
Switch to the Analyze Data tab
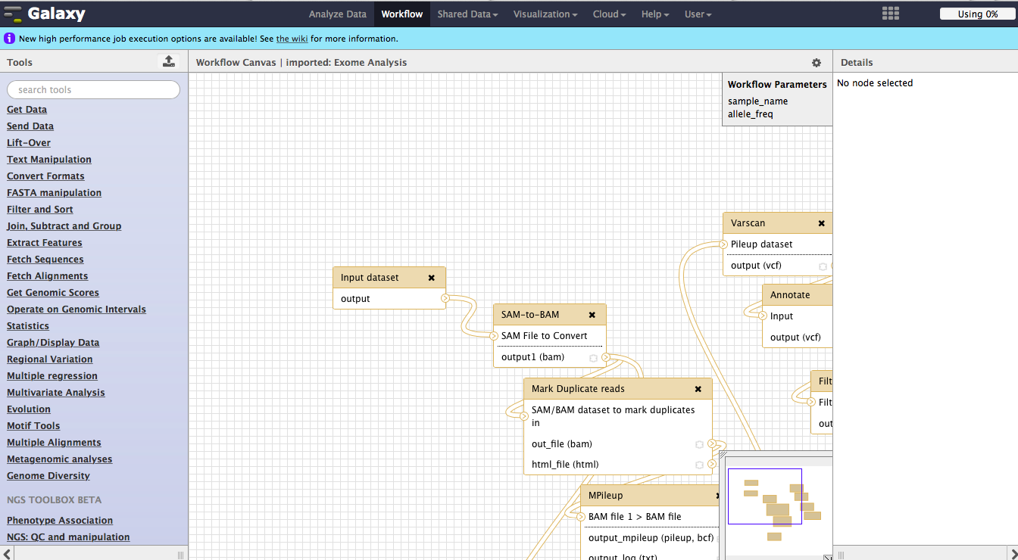click(337, 14)
